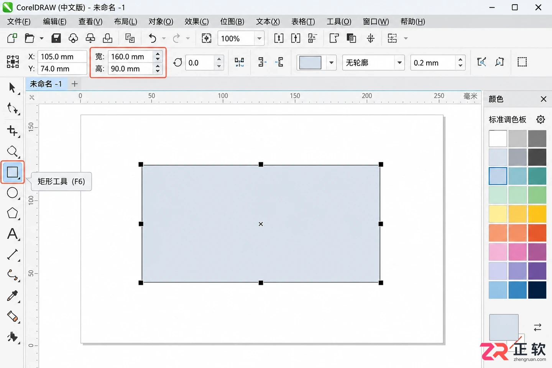Increase the height value stepper
Viewport: 552px width, 368px height.
[158, 66]
